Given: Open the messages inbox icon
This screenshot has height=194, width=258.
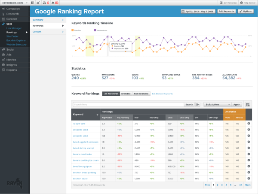Looking at the screenshot, I should [x=44, y=3].
